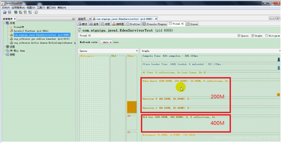Click the Add VM Coredump toolbar icon

(25, 12)
